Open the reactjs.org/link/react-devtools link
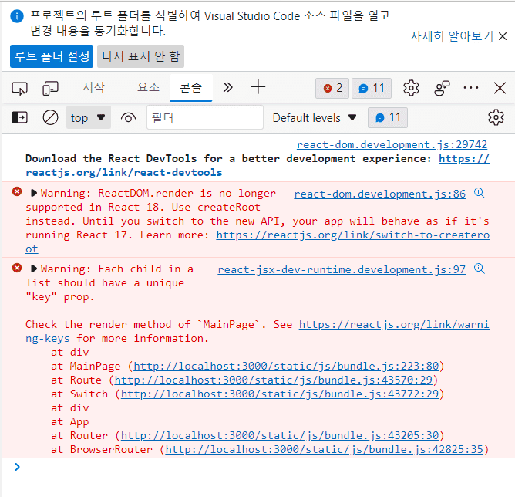 (x=124, y=172)
